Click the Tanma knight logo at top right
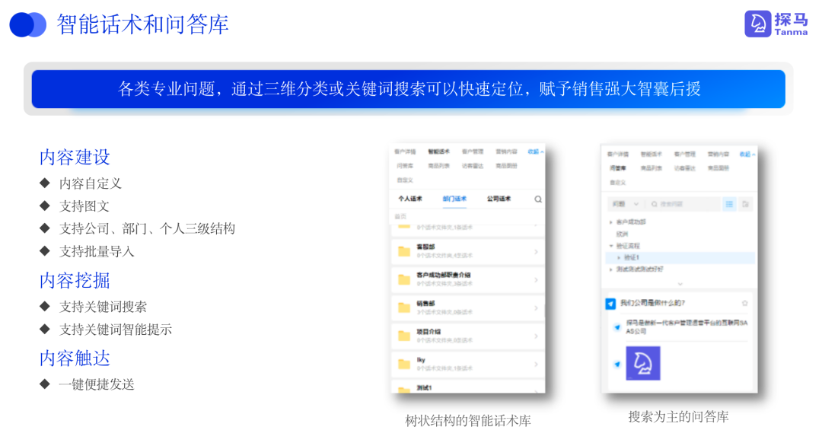The height and width of the screenshot is (446, 822). [x=757, y=25]
